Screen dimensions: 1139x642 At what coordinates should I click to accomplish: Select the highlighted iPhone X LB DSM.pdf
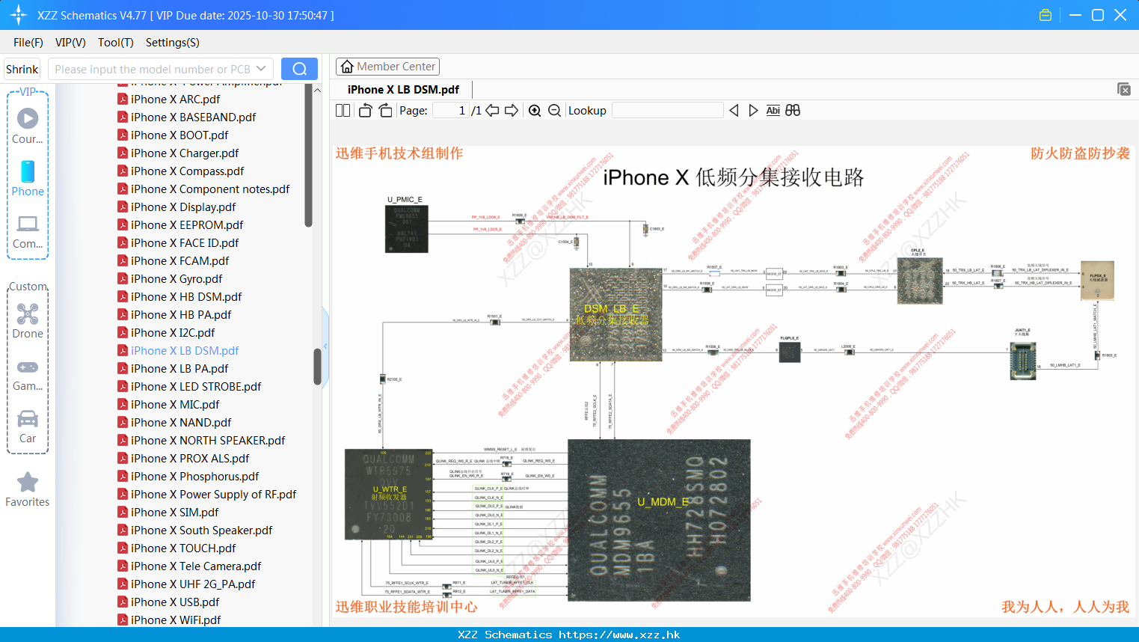185,351
